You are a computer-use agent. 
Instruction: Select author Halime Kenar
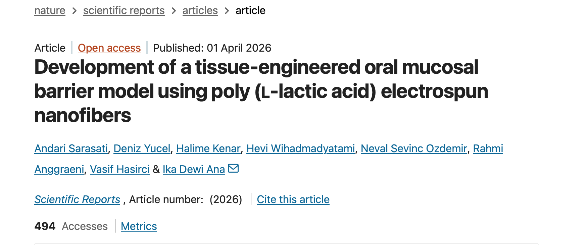pos(208,148)
